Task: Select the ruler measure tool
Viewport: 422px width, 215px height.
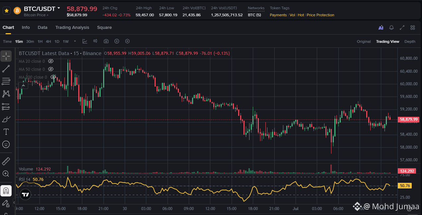Action: [x=6, y=161]
